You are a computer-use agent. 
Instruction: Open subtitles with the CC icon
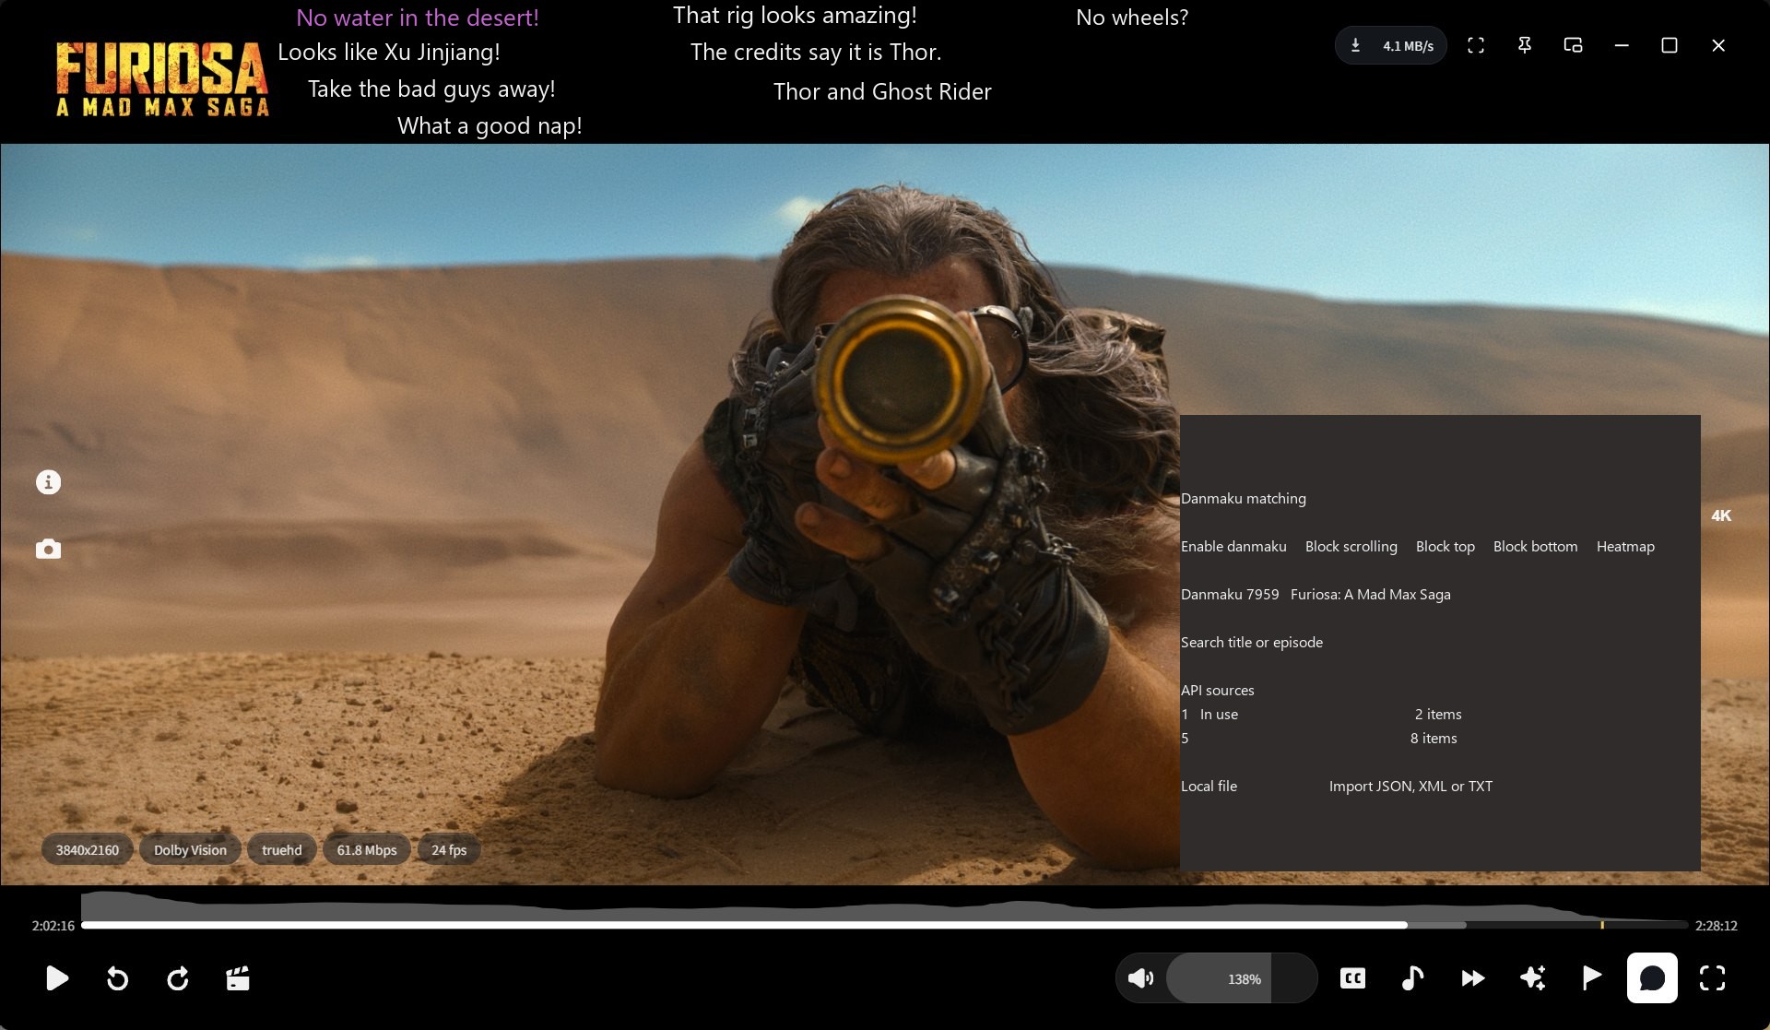[x=1352, y=978]
